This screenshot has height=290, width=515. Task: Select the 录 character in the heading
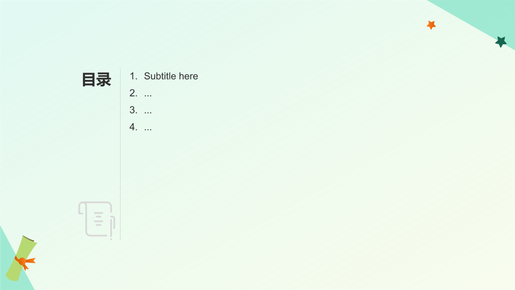[104, 80]
